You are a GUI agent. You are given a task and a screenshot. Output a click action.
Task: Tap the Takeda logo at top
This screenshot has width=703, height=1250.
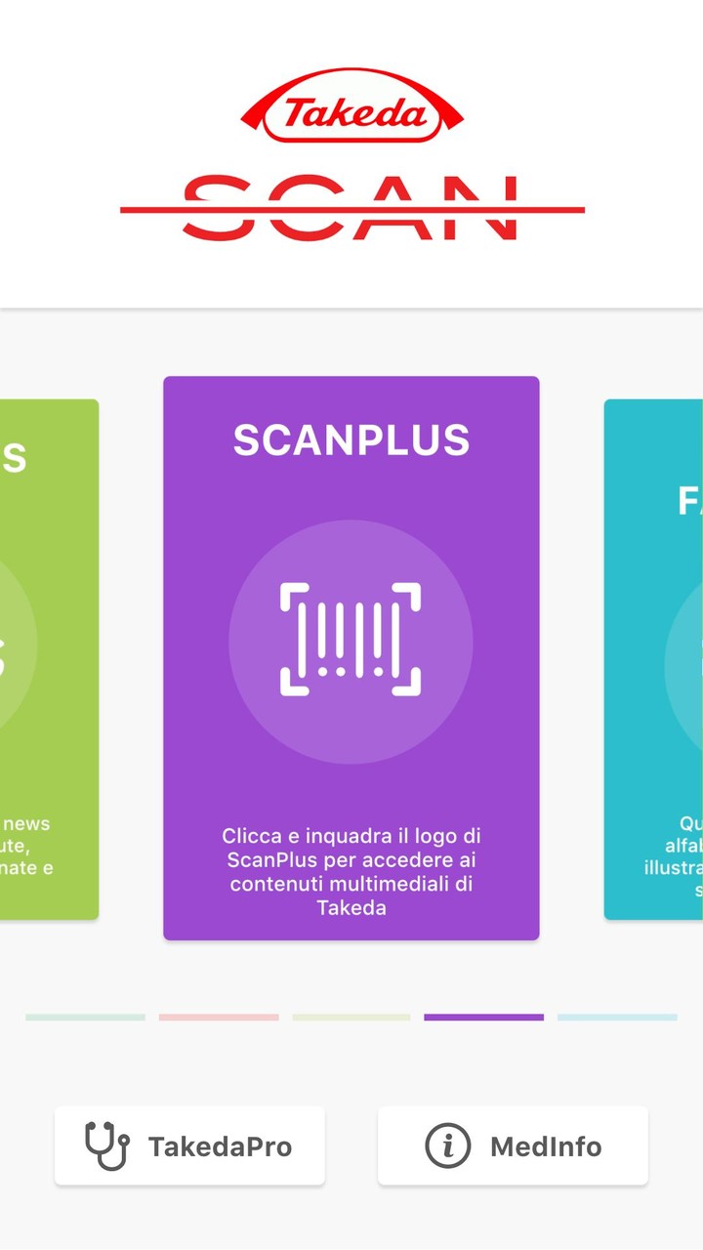point(351,107)
